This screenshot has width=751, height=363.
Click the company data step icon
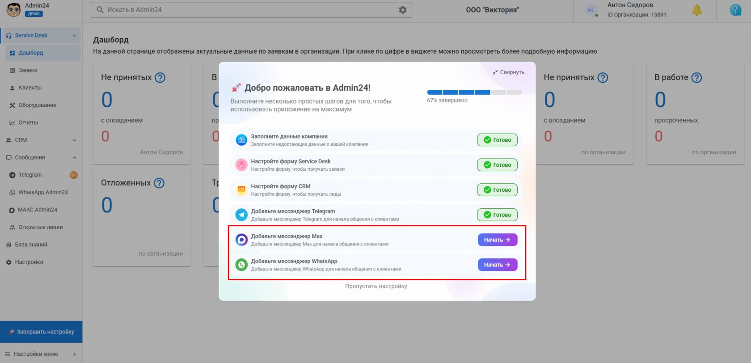pyautogui.click(x=241, y=140)
